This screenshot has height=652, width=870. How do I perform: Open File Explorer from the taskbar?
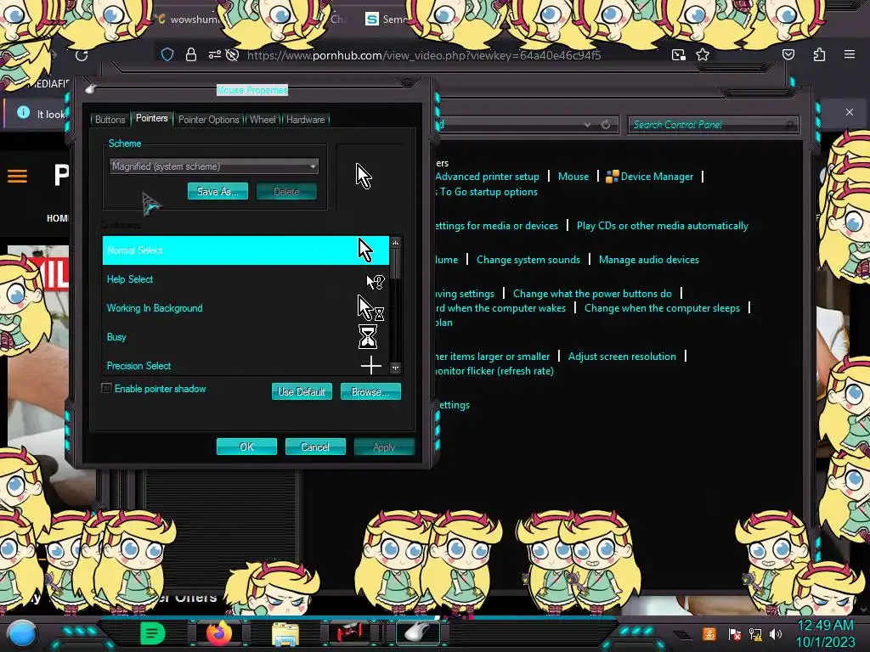[285, 633]
